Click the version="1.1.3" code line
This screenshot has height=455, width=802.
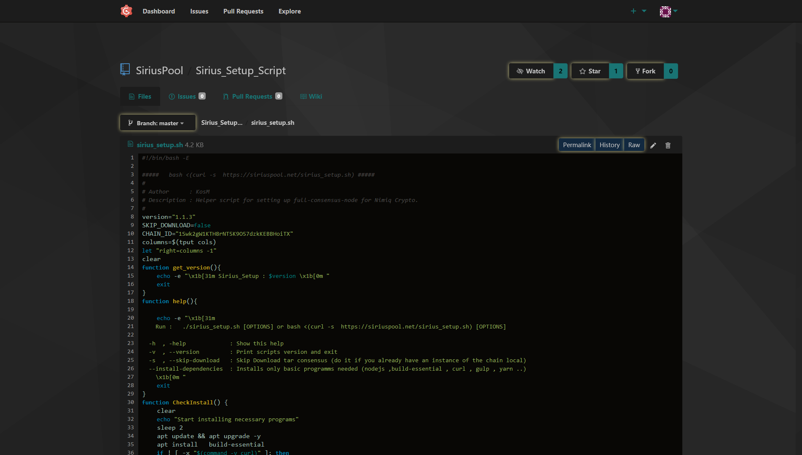[169, 217]
